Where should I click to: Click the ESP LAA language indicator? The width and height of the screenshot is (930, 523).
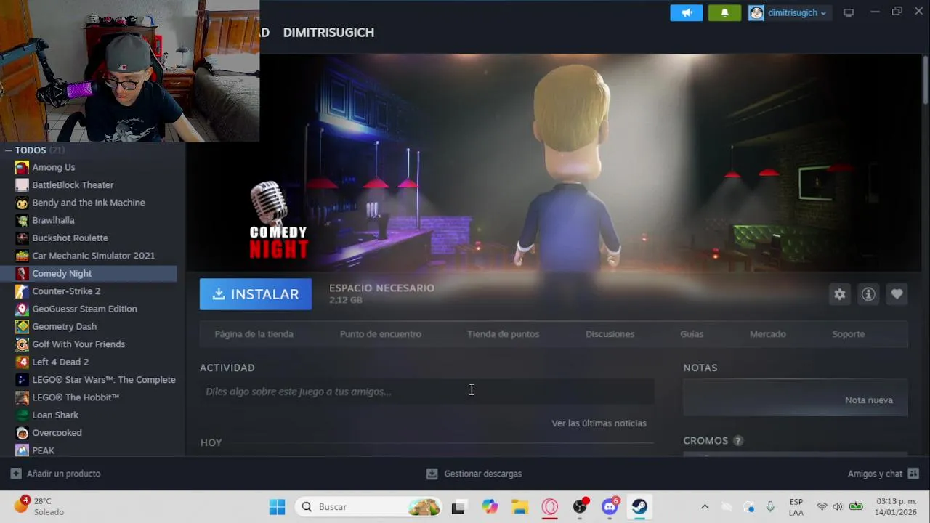[x=796, y=507]
